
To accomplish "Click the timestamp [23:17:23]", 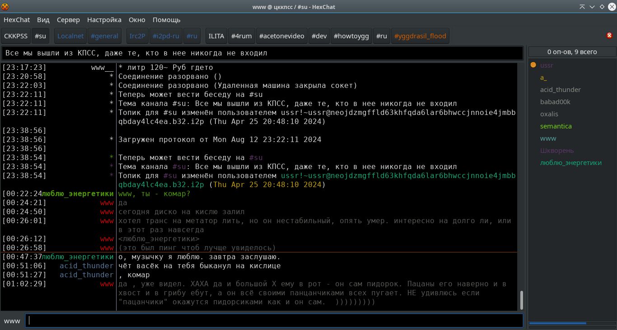I will [x=24, y=68].
